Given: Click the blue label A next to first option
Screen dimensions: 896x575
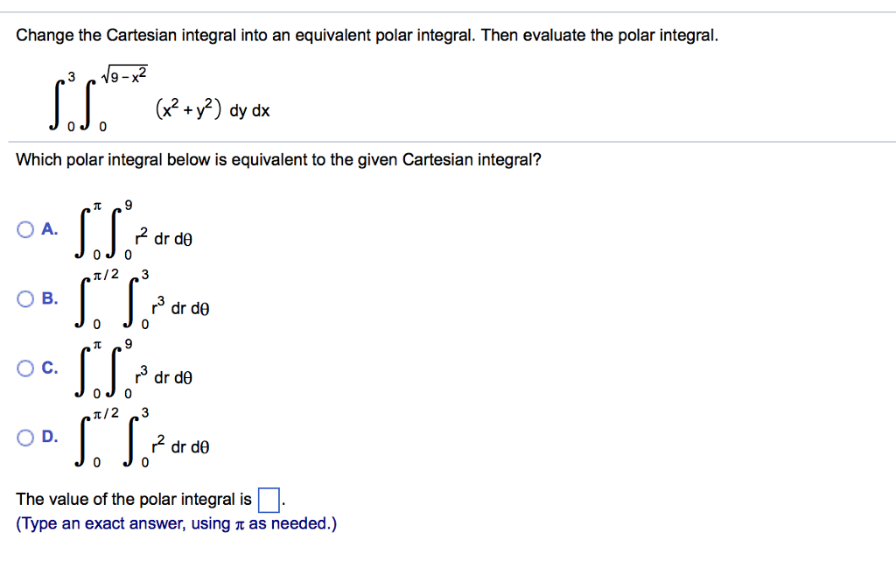Looking at the screenshot, I should click(x=47, y=228).
